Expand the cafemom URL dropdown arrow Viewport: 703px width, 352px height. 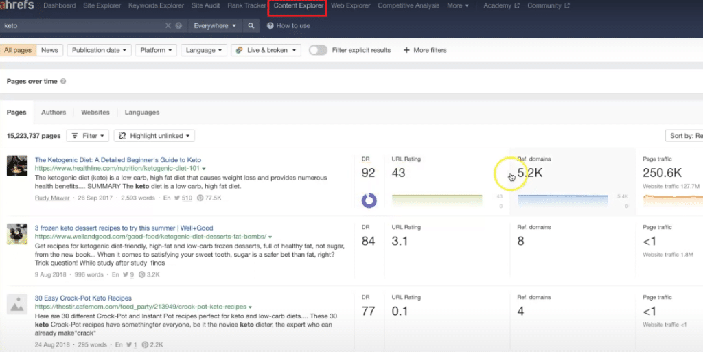point(250,307)
